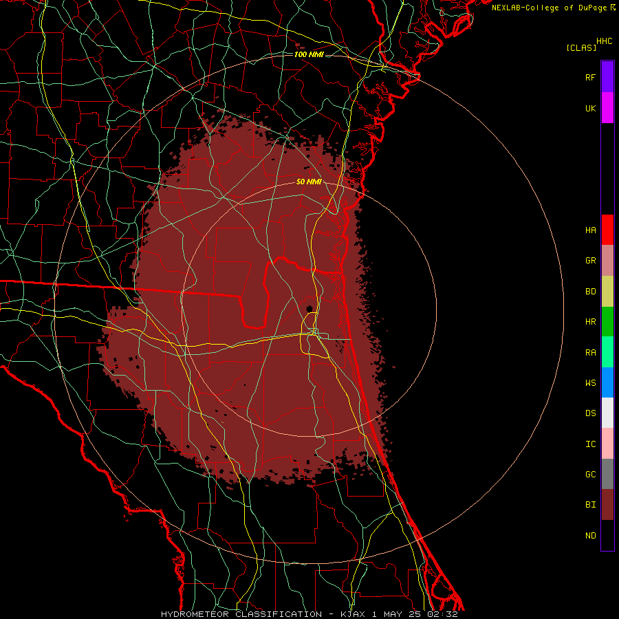Click the BD legend label
Screen dimensions: 619x619
pos(590,292)
